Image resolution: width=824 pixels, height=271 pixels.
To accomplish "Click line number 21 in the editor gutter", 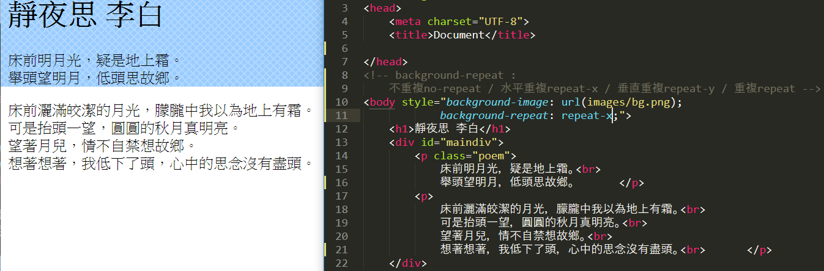I will tap(342, 250).
